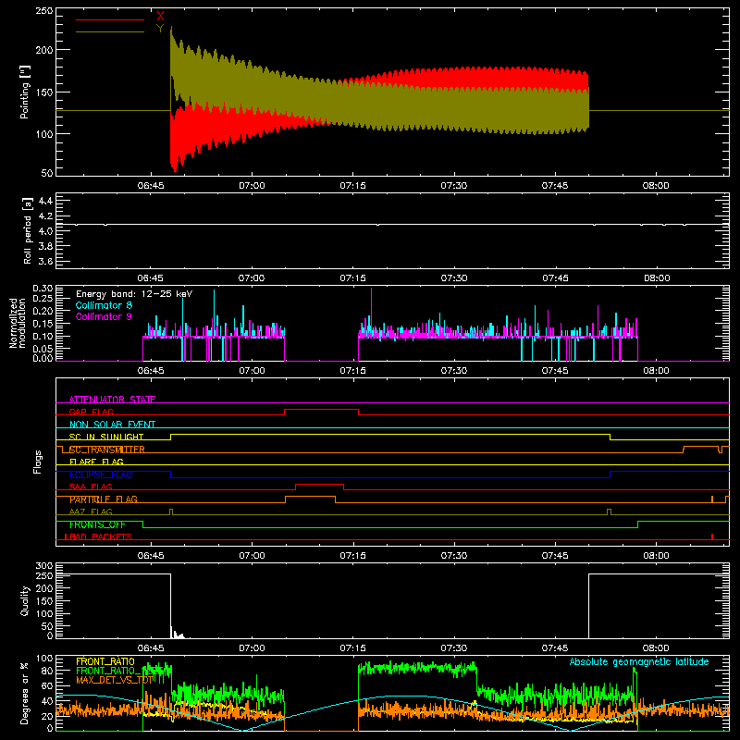The width and height of the screenshot is (740, 740).
Task: Click the 08:00 label under Flags plot
Action: 656,556
